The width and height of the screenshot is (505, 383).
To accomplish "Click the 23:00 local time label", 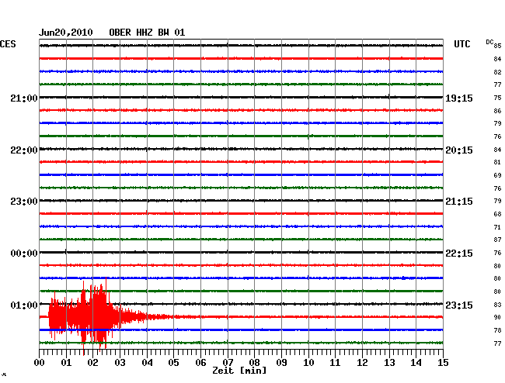I will click(24, 202).
